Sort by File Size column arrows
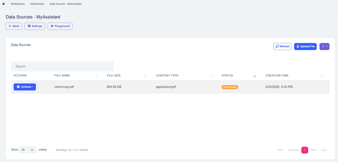 (x=145, y=76)
